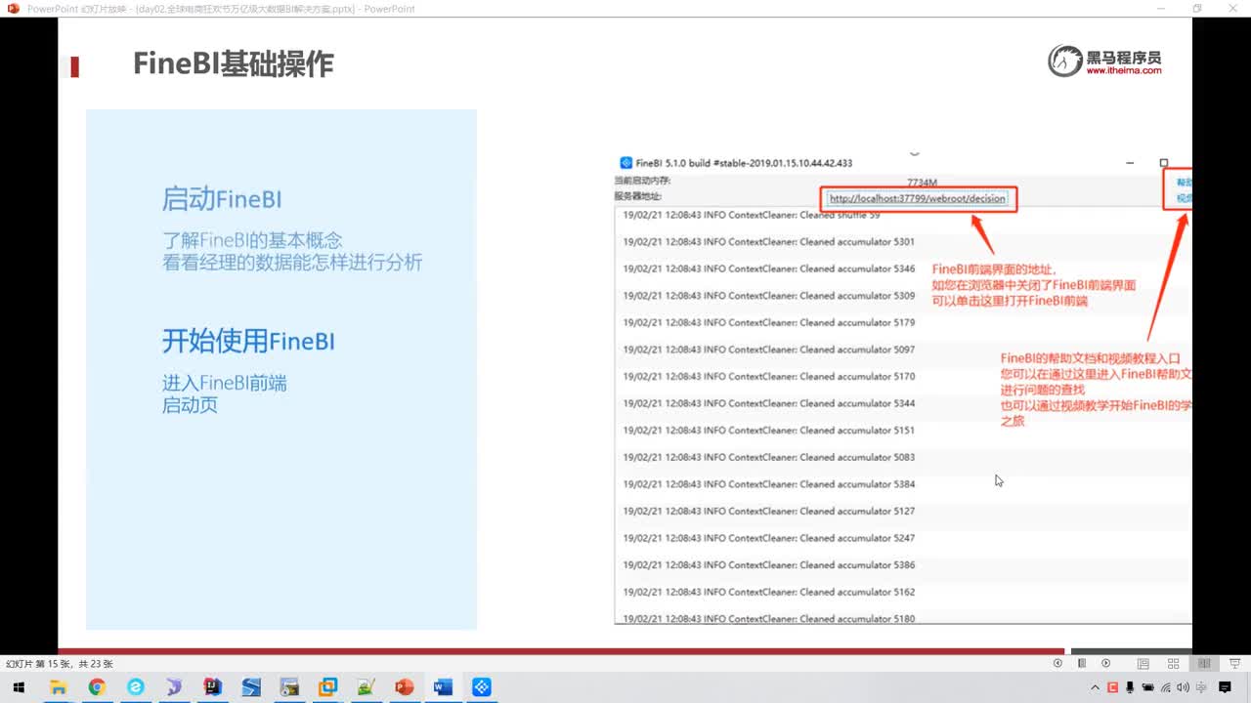
Task: Open the picture tool app on taskbar
Action: (289, 687)
